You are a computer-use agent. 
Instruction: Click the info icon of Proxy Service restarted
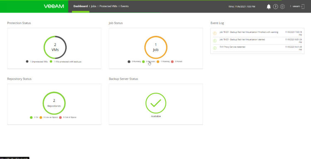(x=215, y=48)
